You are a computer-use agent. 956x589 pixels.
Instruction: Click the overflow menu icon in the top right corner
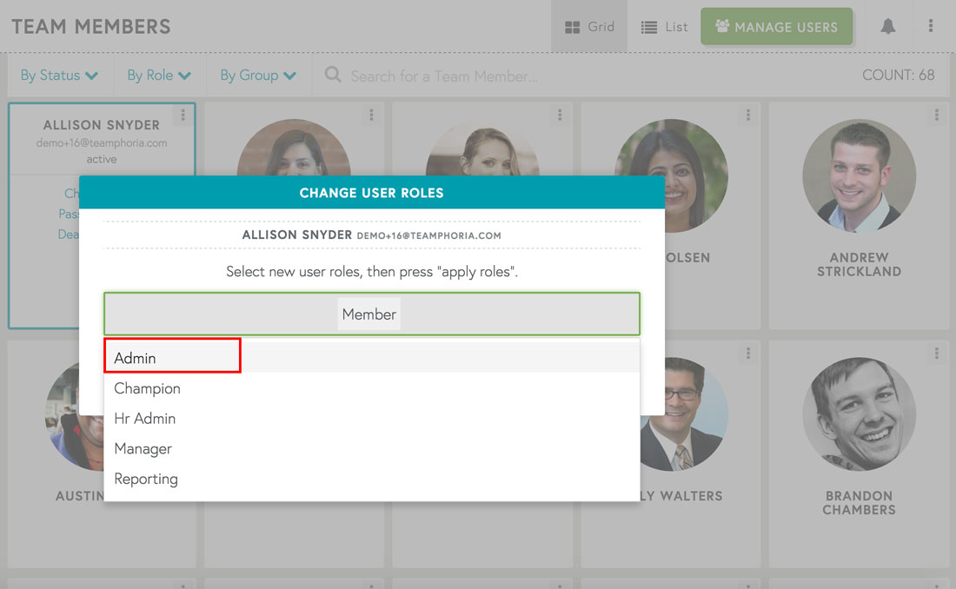(931, 26)
